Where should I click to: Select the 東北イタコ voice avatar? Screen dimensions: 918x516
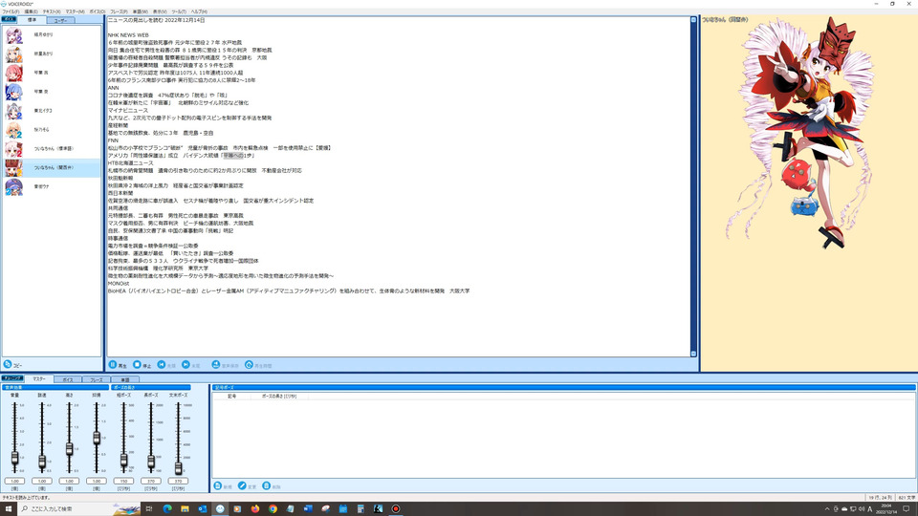pyautogui.click(x=13, y=111)
